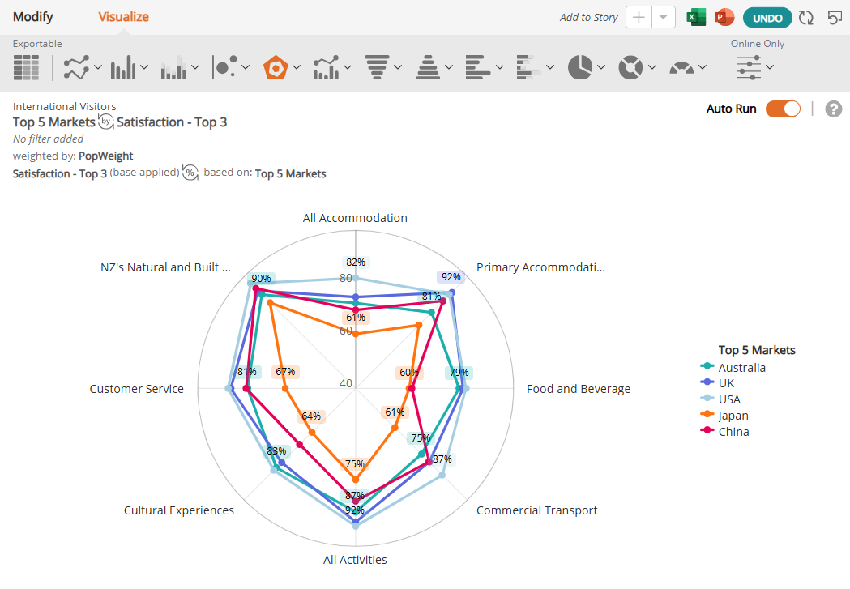Viewport: 850px width, 589px height.
Task: Toggle Japan series in the legend
Action: pos(724,416)
